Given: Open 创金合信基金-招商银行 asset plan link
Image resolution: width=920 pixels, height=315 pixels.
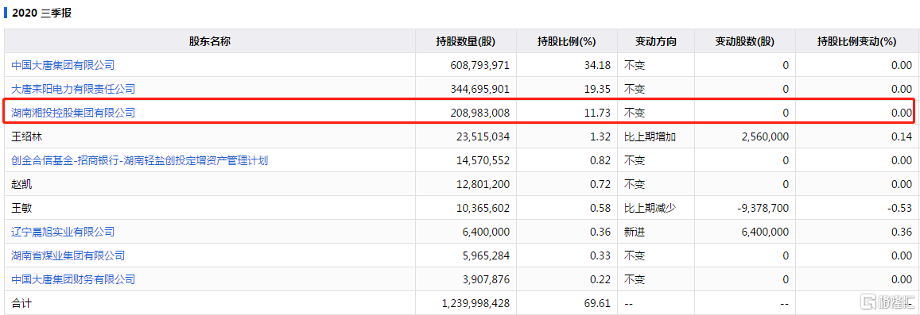Looking at the screenshot, I should click(140, 160).
